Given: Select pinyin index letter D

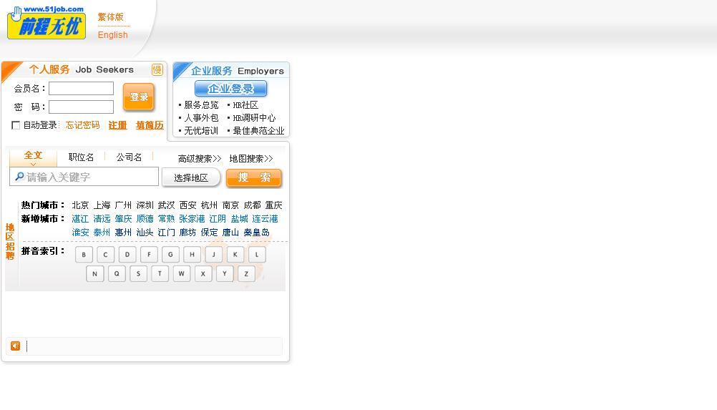Looking at the screenshot, I should click(127, 255).
